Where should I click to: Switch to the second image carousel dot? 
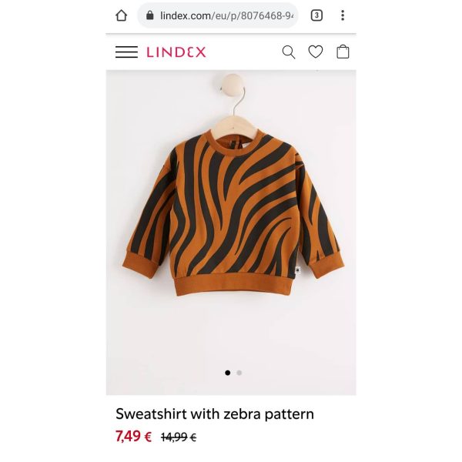[239, 373]
